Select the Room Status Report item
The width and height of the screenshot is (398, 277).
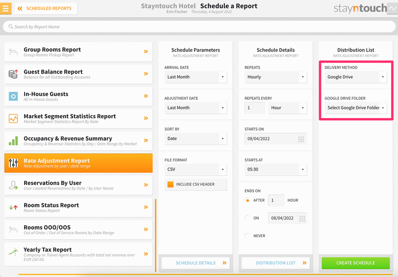point(78,207)
